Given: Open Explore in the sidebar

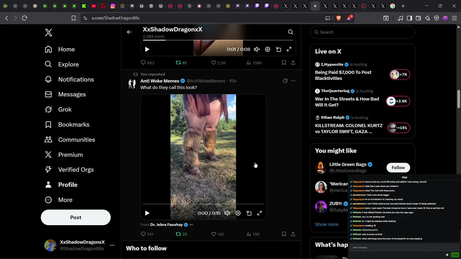Looking at the screenshot, I should click(x=62, y=64).
